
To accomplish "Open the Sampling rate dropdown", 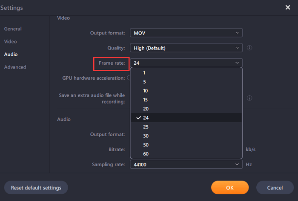I will (x=186, y=164).
